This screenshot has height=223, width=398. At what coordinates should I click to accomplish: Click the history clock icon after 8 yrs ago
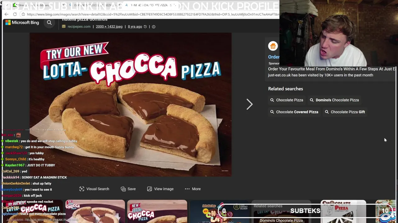pyautogui.click(x=145, y=27)
